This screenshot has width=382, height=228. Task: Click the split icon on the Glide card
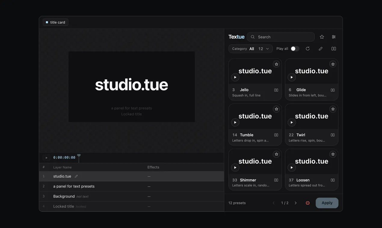tap(333, 90)
